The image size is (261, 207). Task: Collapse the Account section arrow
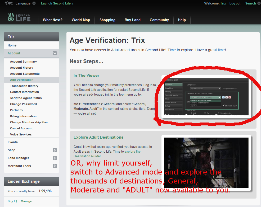tap(55, 53)
